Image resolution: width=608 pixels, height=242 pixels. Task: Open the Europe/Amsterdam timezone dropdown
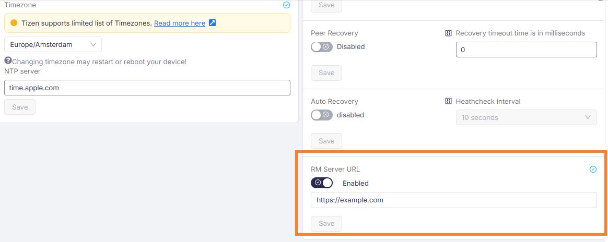(53, 44)
